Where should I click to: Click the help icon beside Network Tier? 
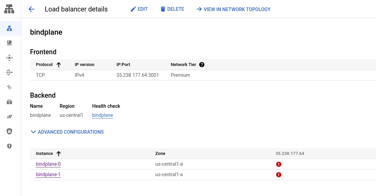pyautogui.click(x=202, y=64)
